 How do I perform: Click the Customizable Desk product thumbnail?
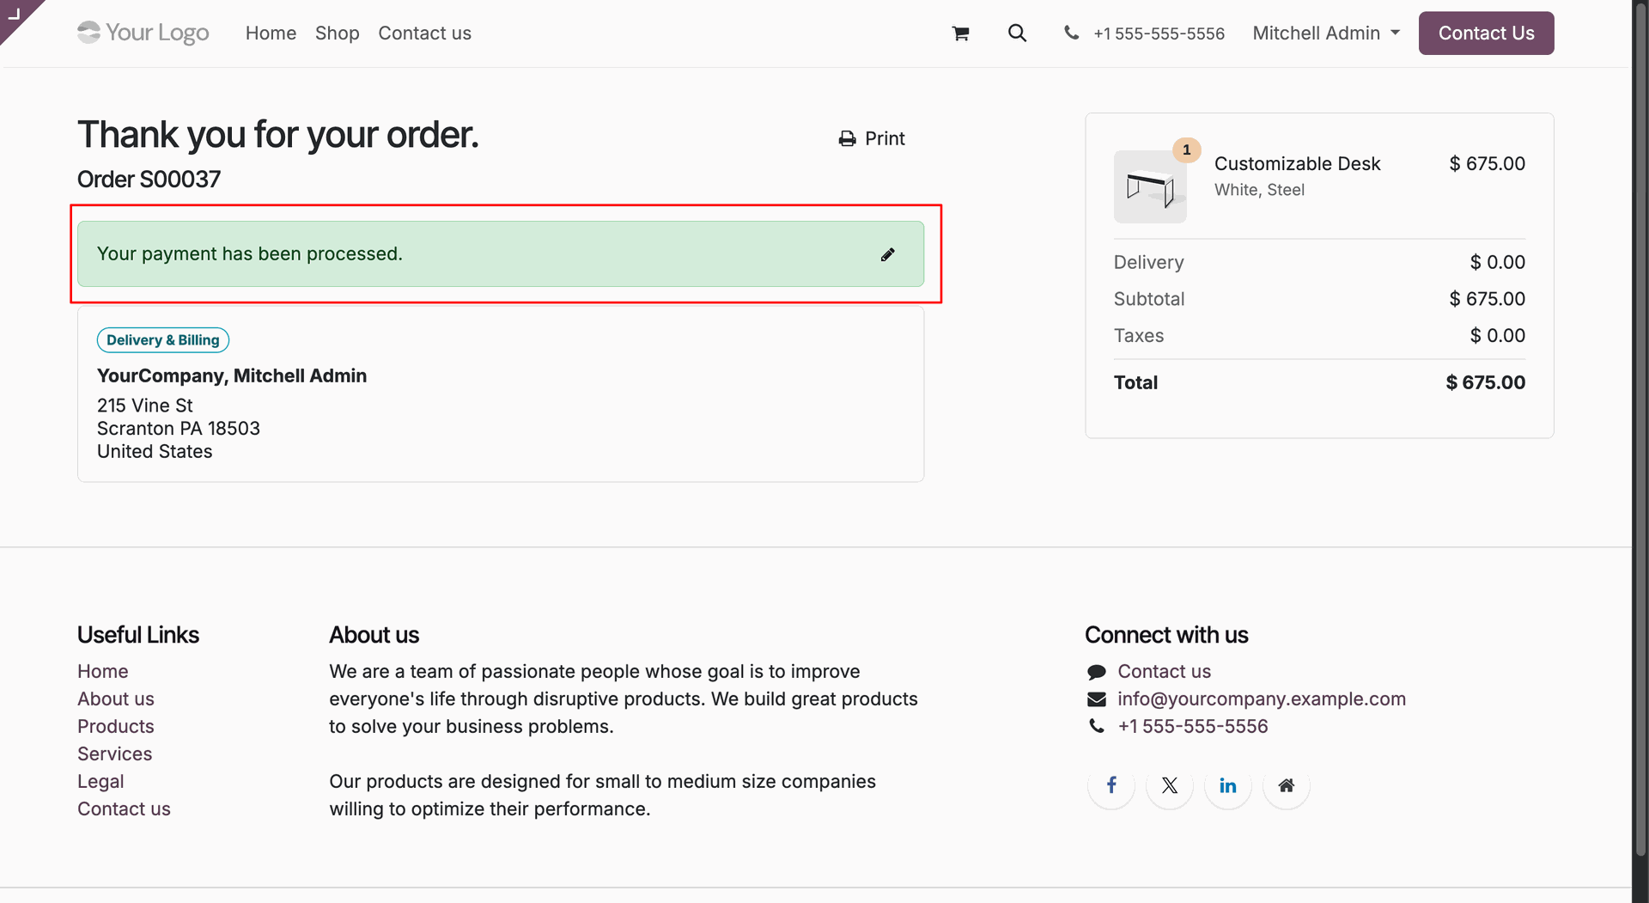click(x=1150, y=186)
